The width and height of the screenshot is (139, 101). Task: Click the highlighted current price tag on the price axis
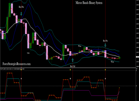click(x=137, y=57)
